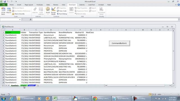
Task: Select column D header
Action: click(51, 30)
